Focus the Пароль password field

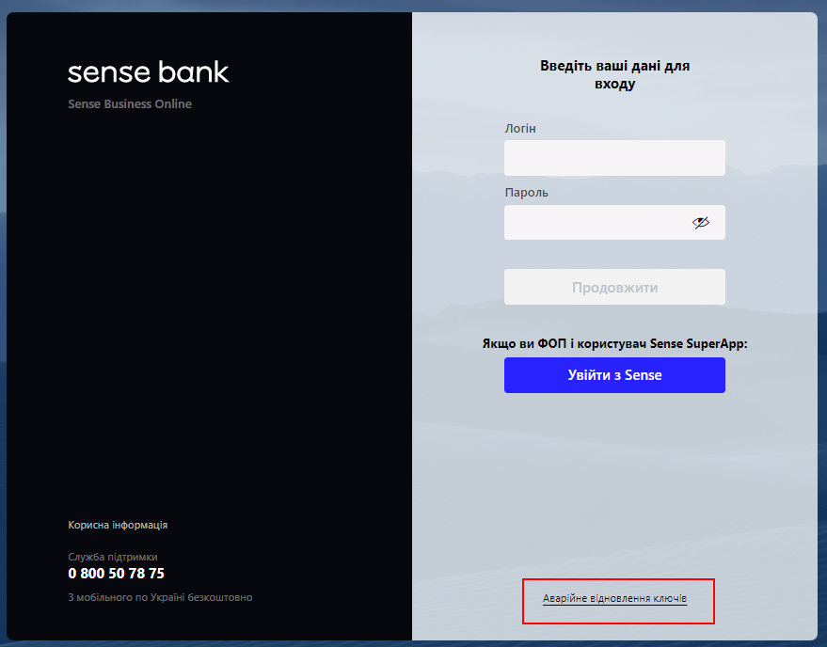(x=614, y=223)
